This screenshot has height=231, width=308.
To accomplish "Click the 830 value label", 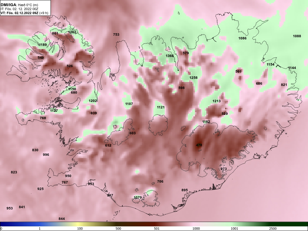I will pos(35,150).
